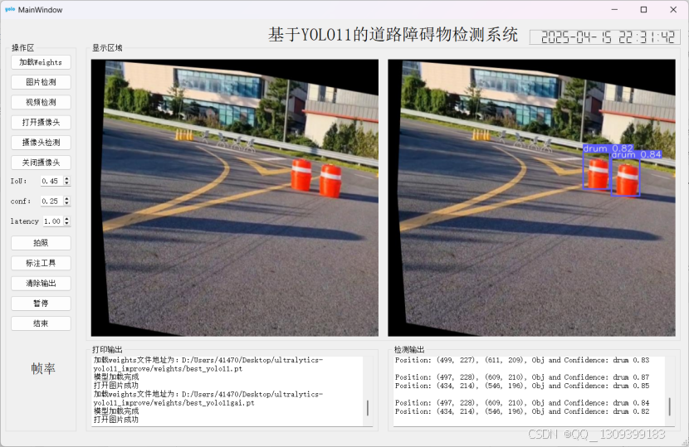
Task: Decrease latency value with down arrow
Action: point(66,224)
